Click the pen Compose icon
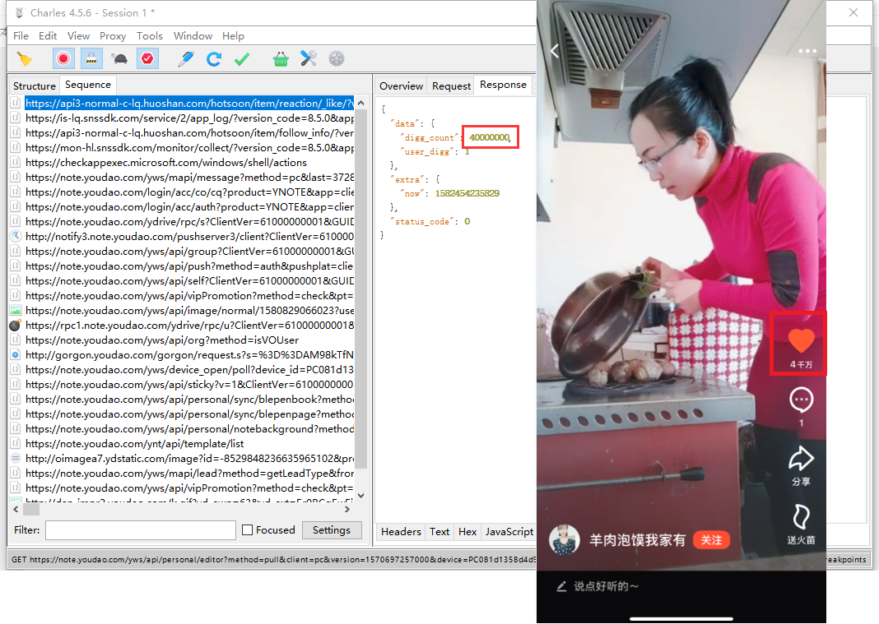Image resolution: width=879 pixels, height=624 pixels. [185, 59]
